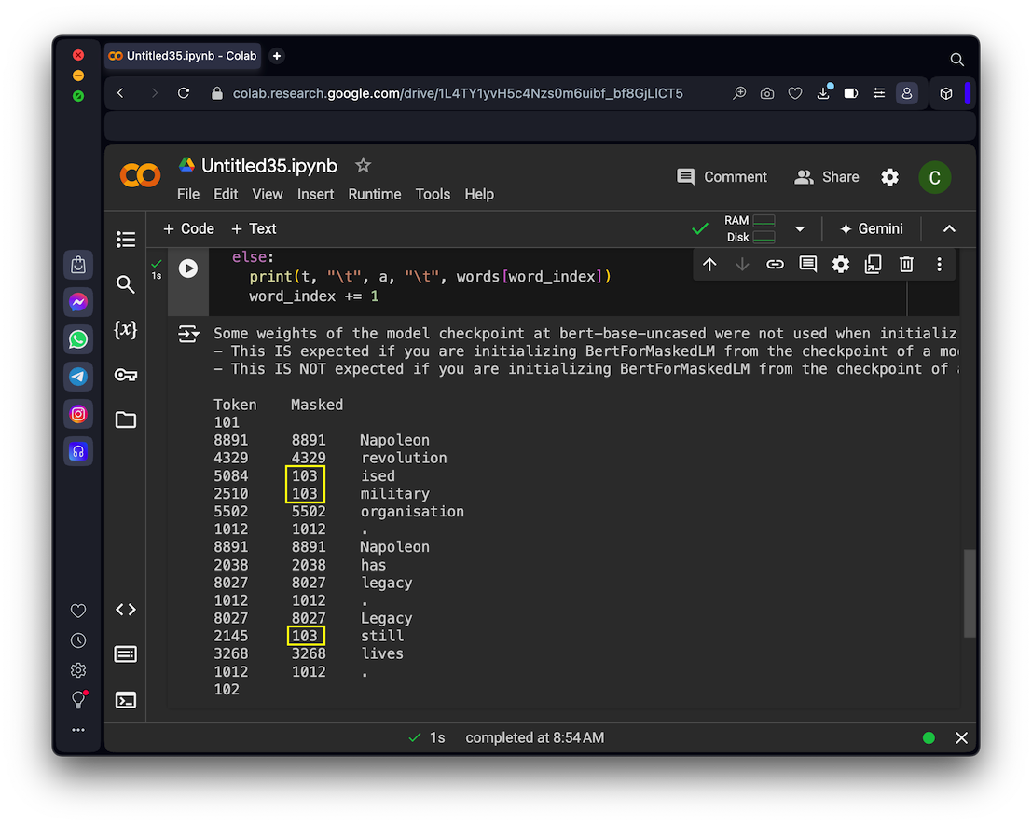1032x825 pixels.
Task: Open Find and replace in sidebar
Action: coord(126,284)
